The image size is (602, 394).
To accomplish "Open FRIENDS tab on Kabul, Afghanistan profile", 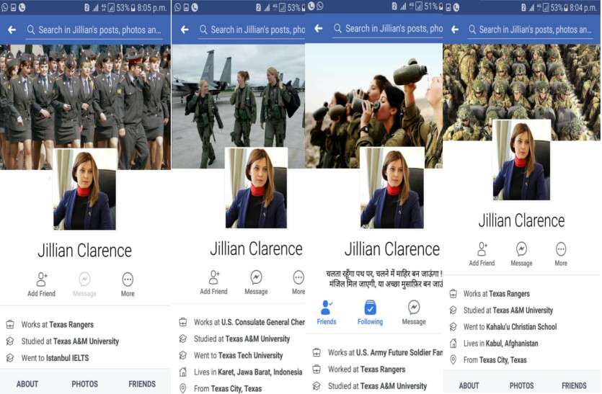I will (574, 385).
